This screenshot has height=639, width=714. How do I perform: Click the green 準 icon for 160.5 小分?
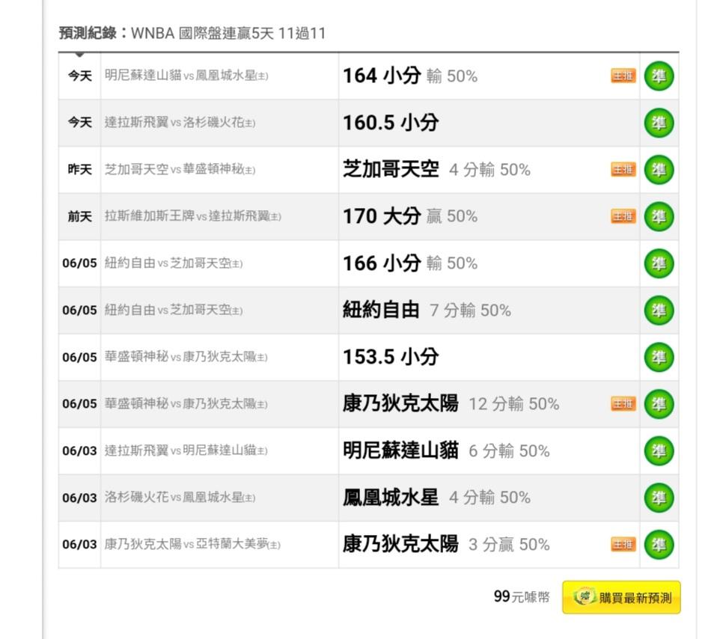(x=659, y=123)
